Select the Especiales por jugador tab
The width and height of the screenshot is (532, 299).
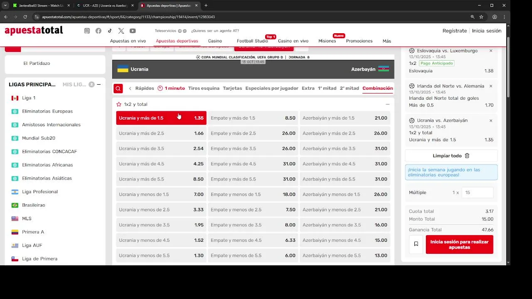coord(272,88)
